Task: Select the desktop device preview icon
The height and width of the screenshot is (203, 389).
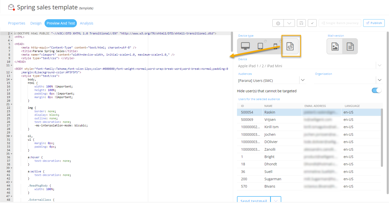Action: (x=245, y=46)
